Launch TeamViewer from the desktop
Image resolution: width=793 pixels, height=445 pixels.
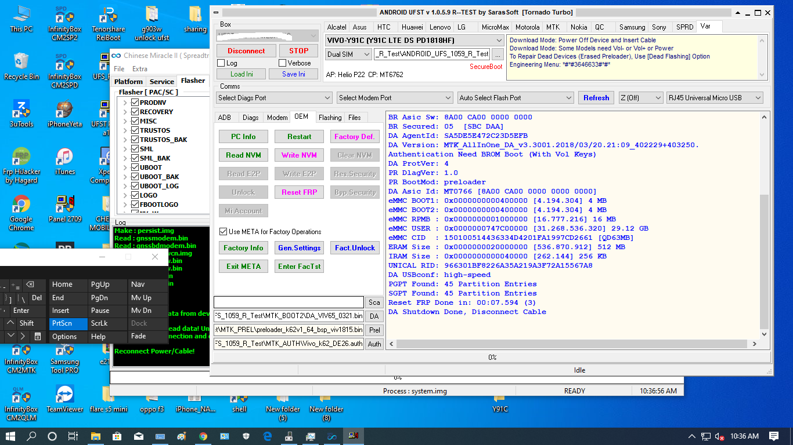(x=64, y=399)
